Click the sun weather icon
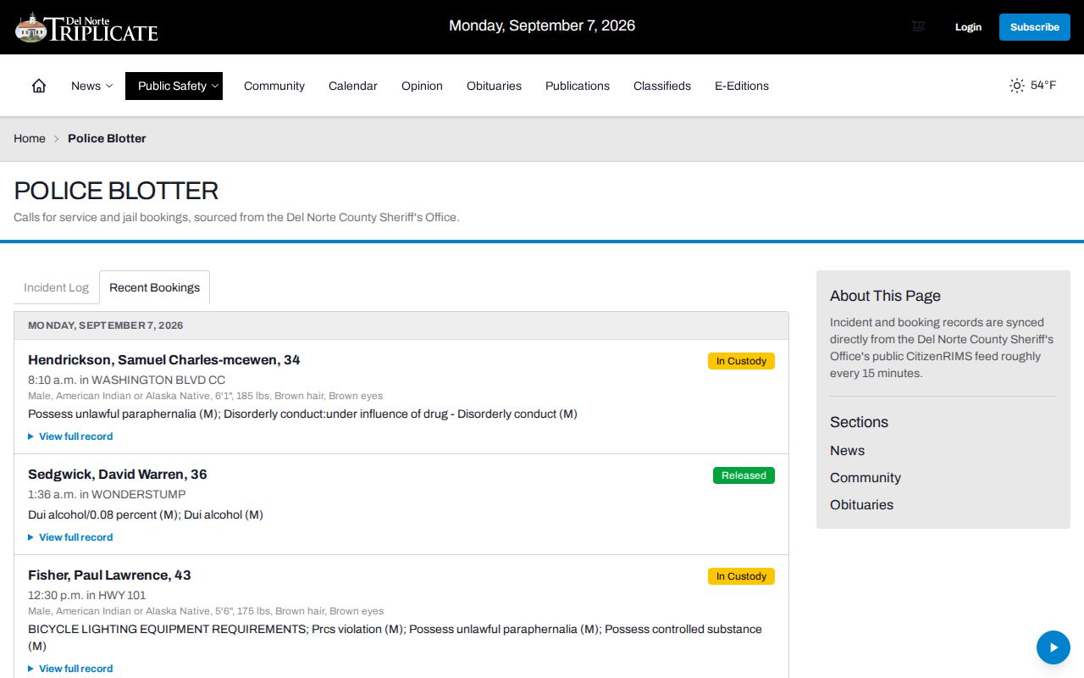 (1016, 86)
